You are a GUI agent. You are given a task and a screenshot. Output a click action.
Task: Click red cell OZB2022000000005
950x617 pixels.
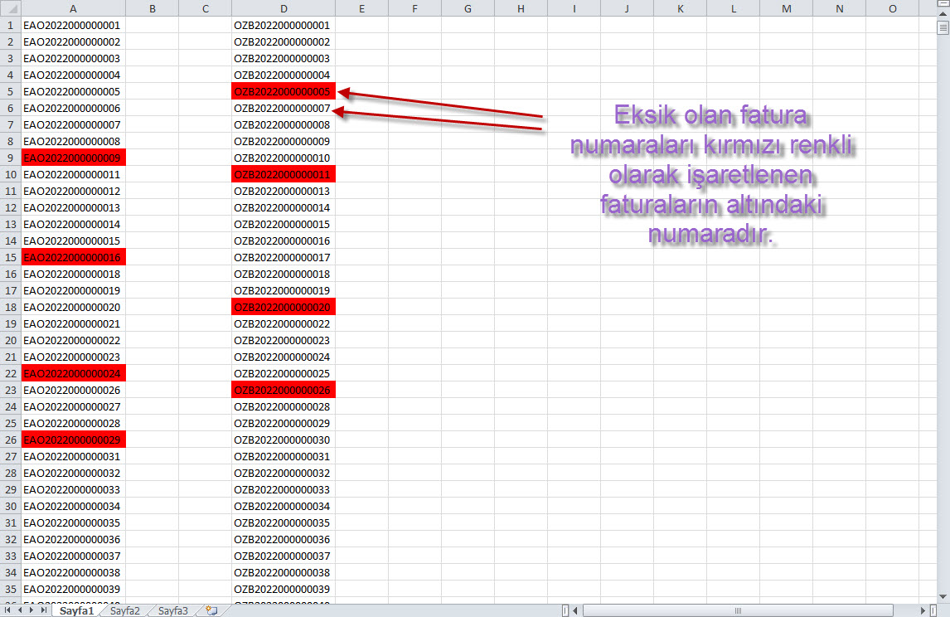(283, 91)
